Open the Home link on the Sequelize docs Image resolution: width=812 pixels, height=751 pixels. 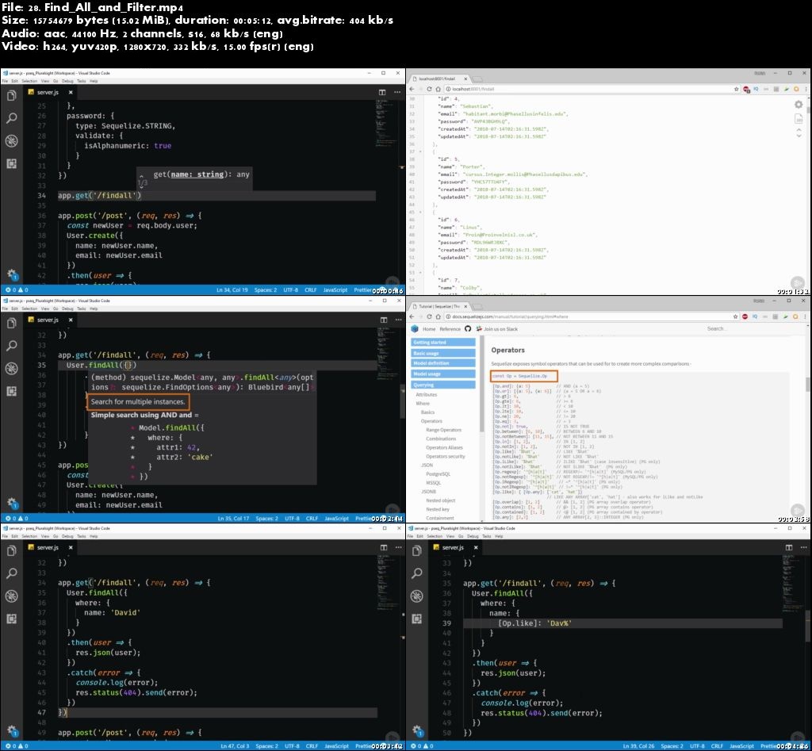click(429, 329)
